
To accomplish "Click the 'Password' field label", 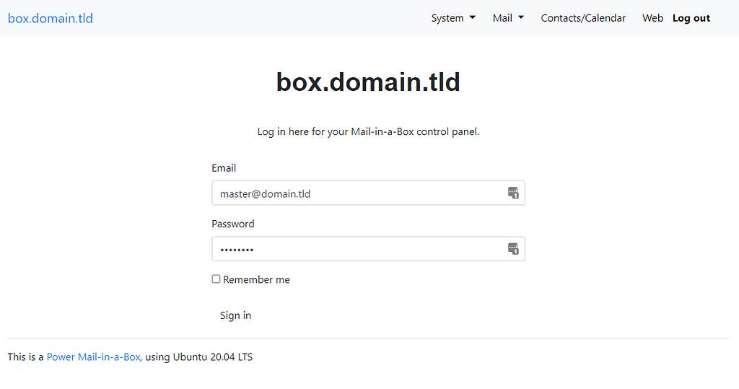I will point(233,224).
